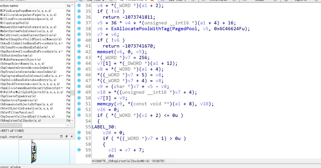Toggle breakpoint dot on line 59
Image resolution: width=321 pixels, height=168 pixels.
click(79, 150)
